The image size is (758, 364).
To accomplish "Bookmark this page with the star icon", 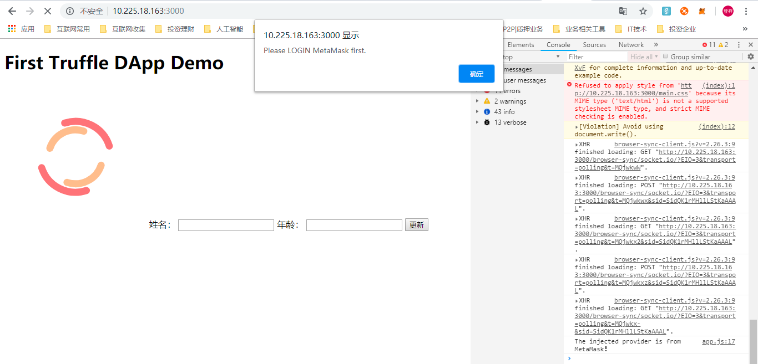I will [643, 11].
